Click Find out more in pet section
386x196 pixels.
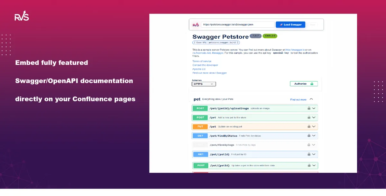click(299, 99)
